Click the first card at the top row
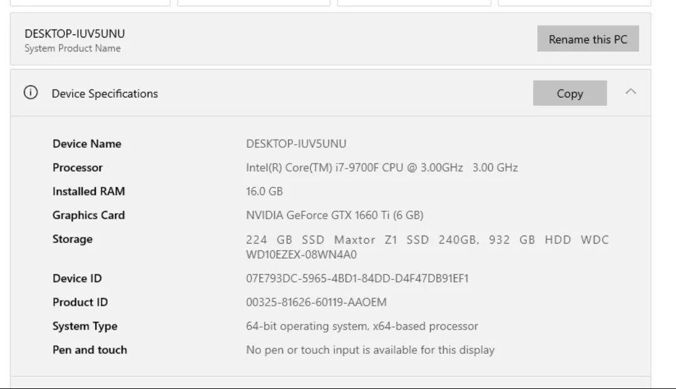 pos(91,4)
